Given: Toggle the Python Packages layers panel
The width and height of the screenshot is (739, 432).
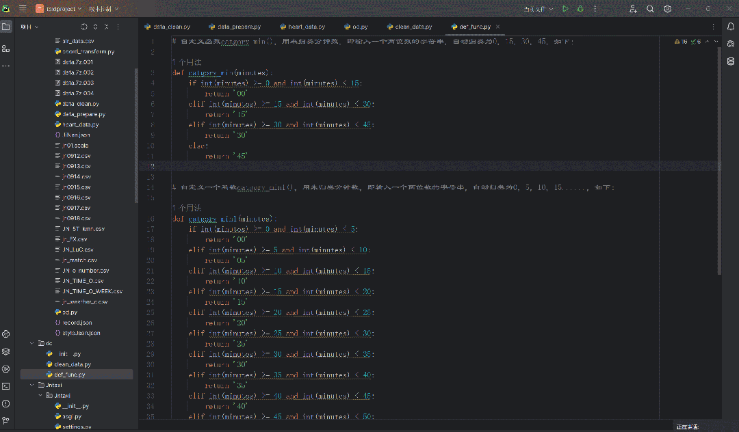Looking at the screenshot, I should pos(6,351).
